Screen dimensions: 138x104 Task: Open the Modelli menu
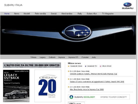pos(27,14)
